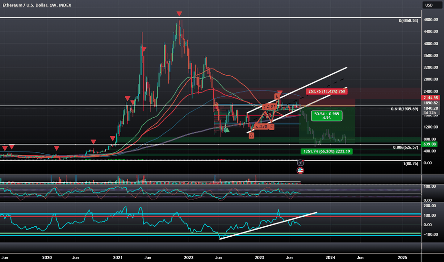Select the green triangle marker near the 2022 low
The image size is (444, 262).
pyautogui.click(x=227, y=130)
